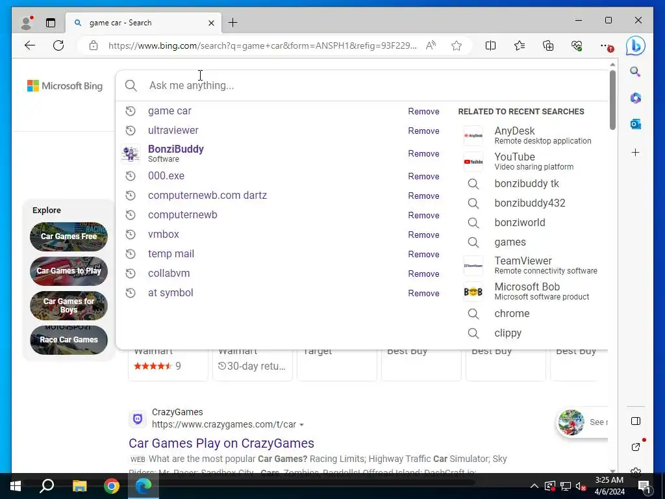Screen dimensions: 665x499
Task: Select the game car - Search tab
Action: [x=144, y=23]
